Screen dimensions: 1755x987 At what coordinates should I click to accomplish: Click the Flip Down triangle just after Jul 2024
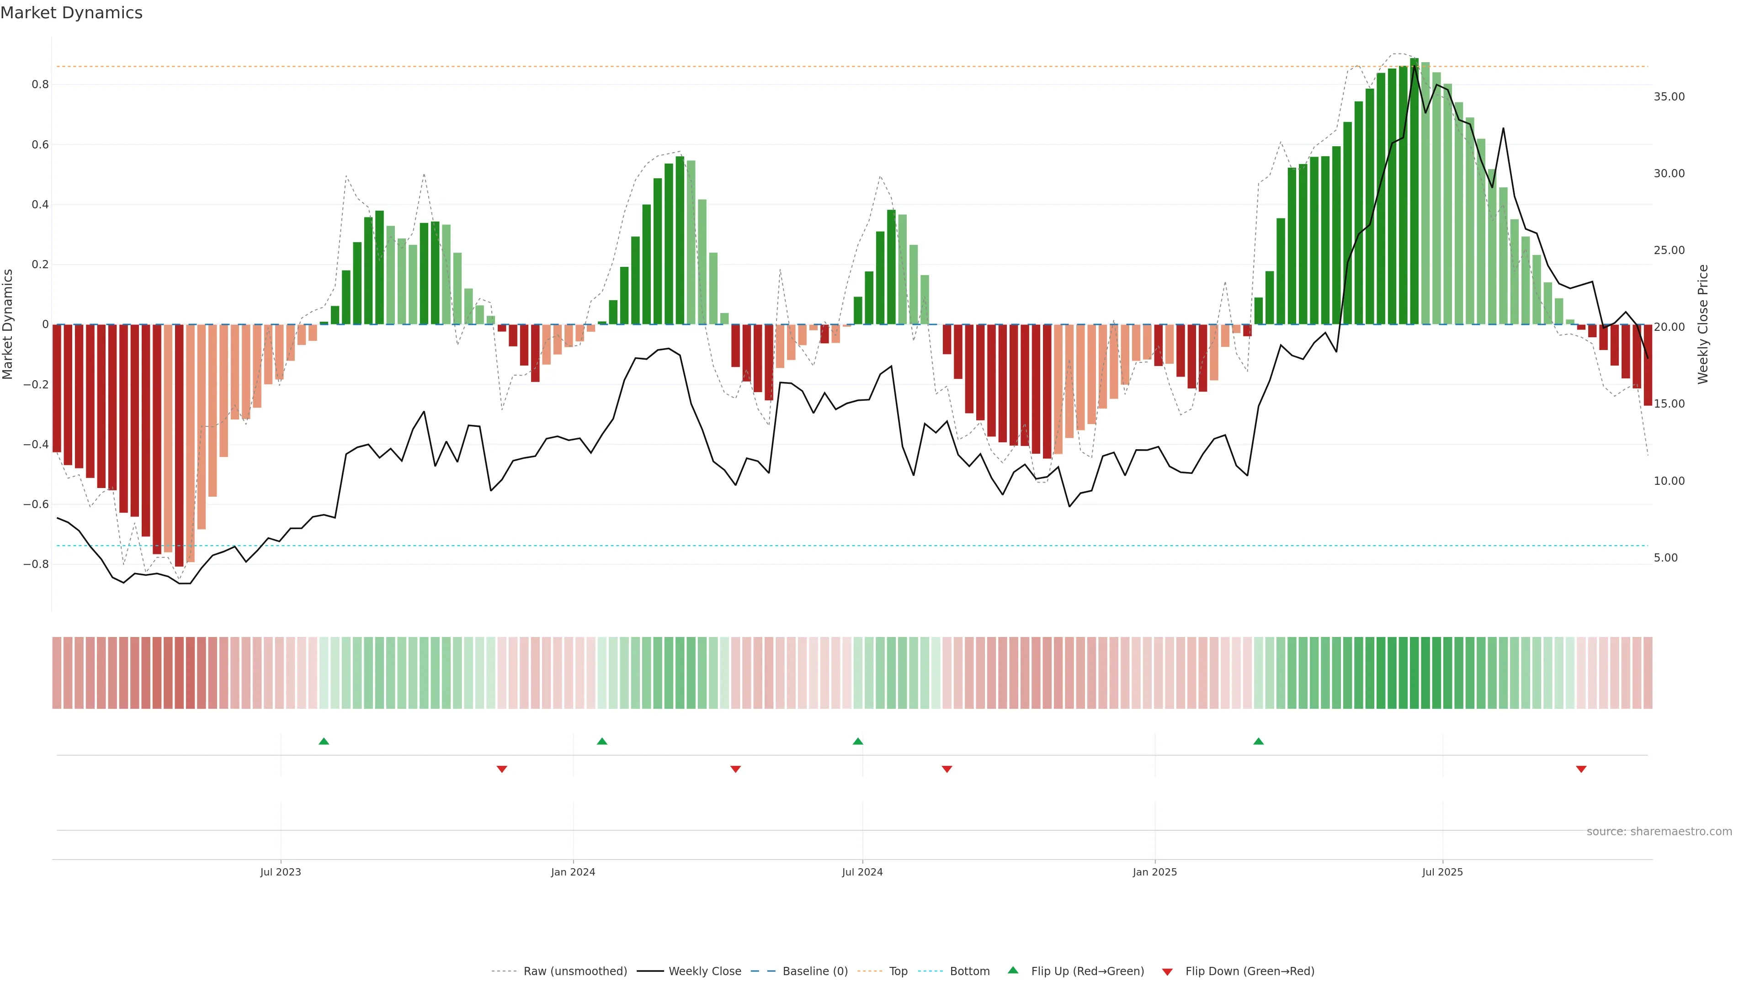click(947, 769)
